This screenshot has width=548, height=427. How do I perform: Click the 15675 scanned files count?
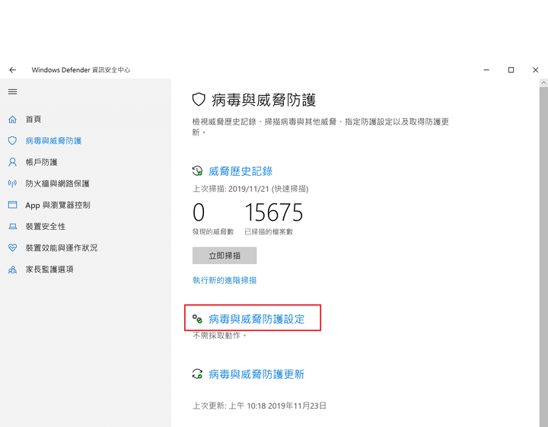click(274, 212)
